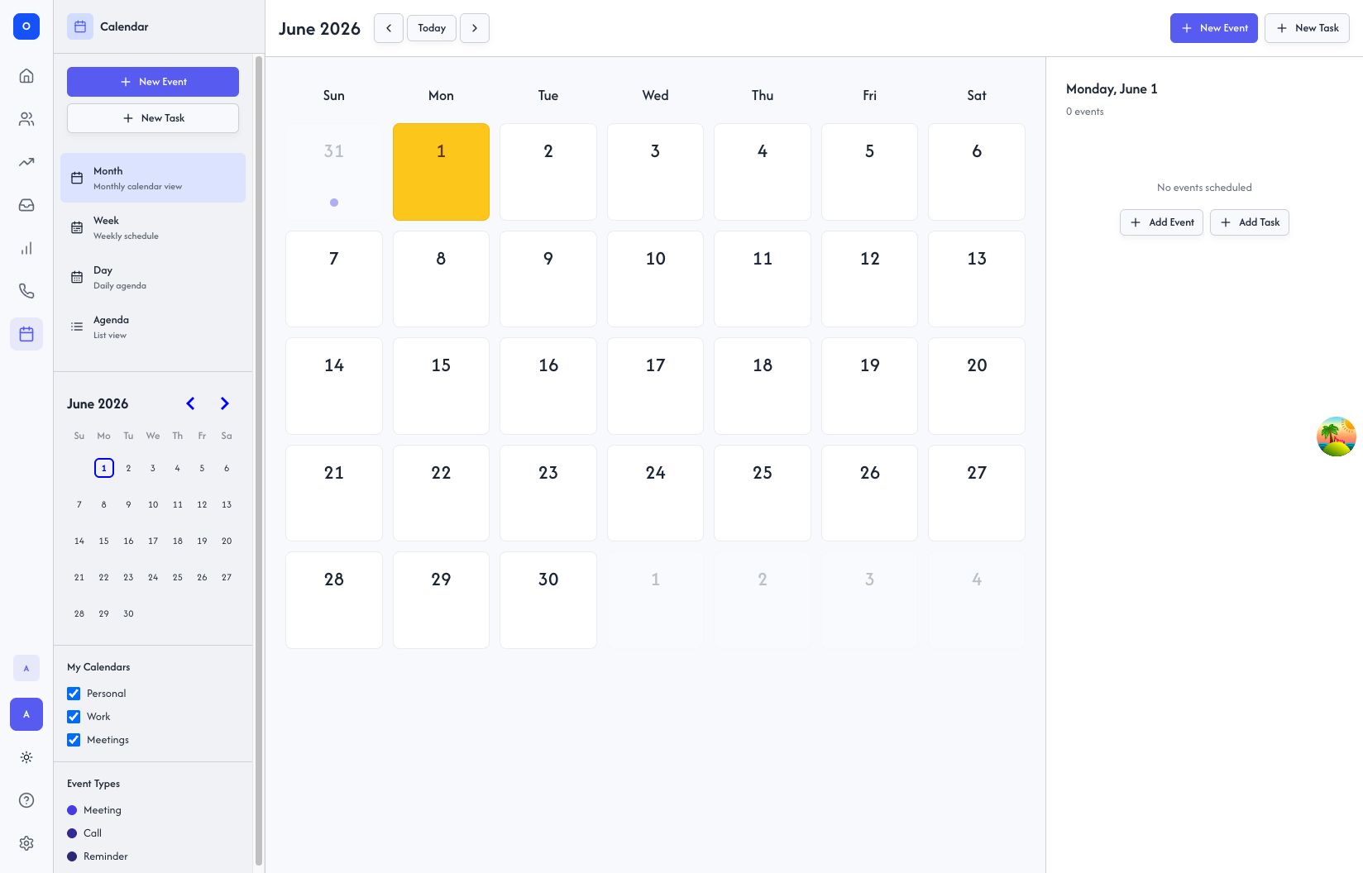Screen dimensions: 1363x873
Task: Click Add Event in day panel
Action: point(1161,222)
